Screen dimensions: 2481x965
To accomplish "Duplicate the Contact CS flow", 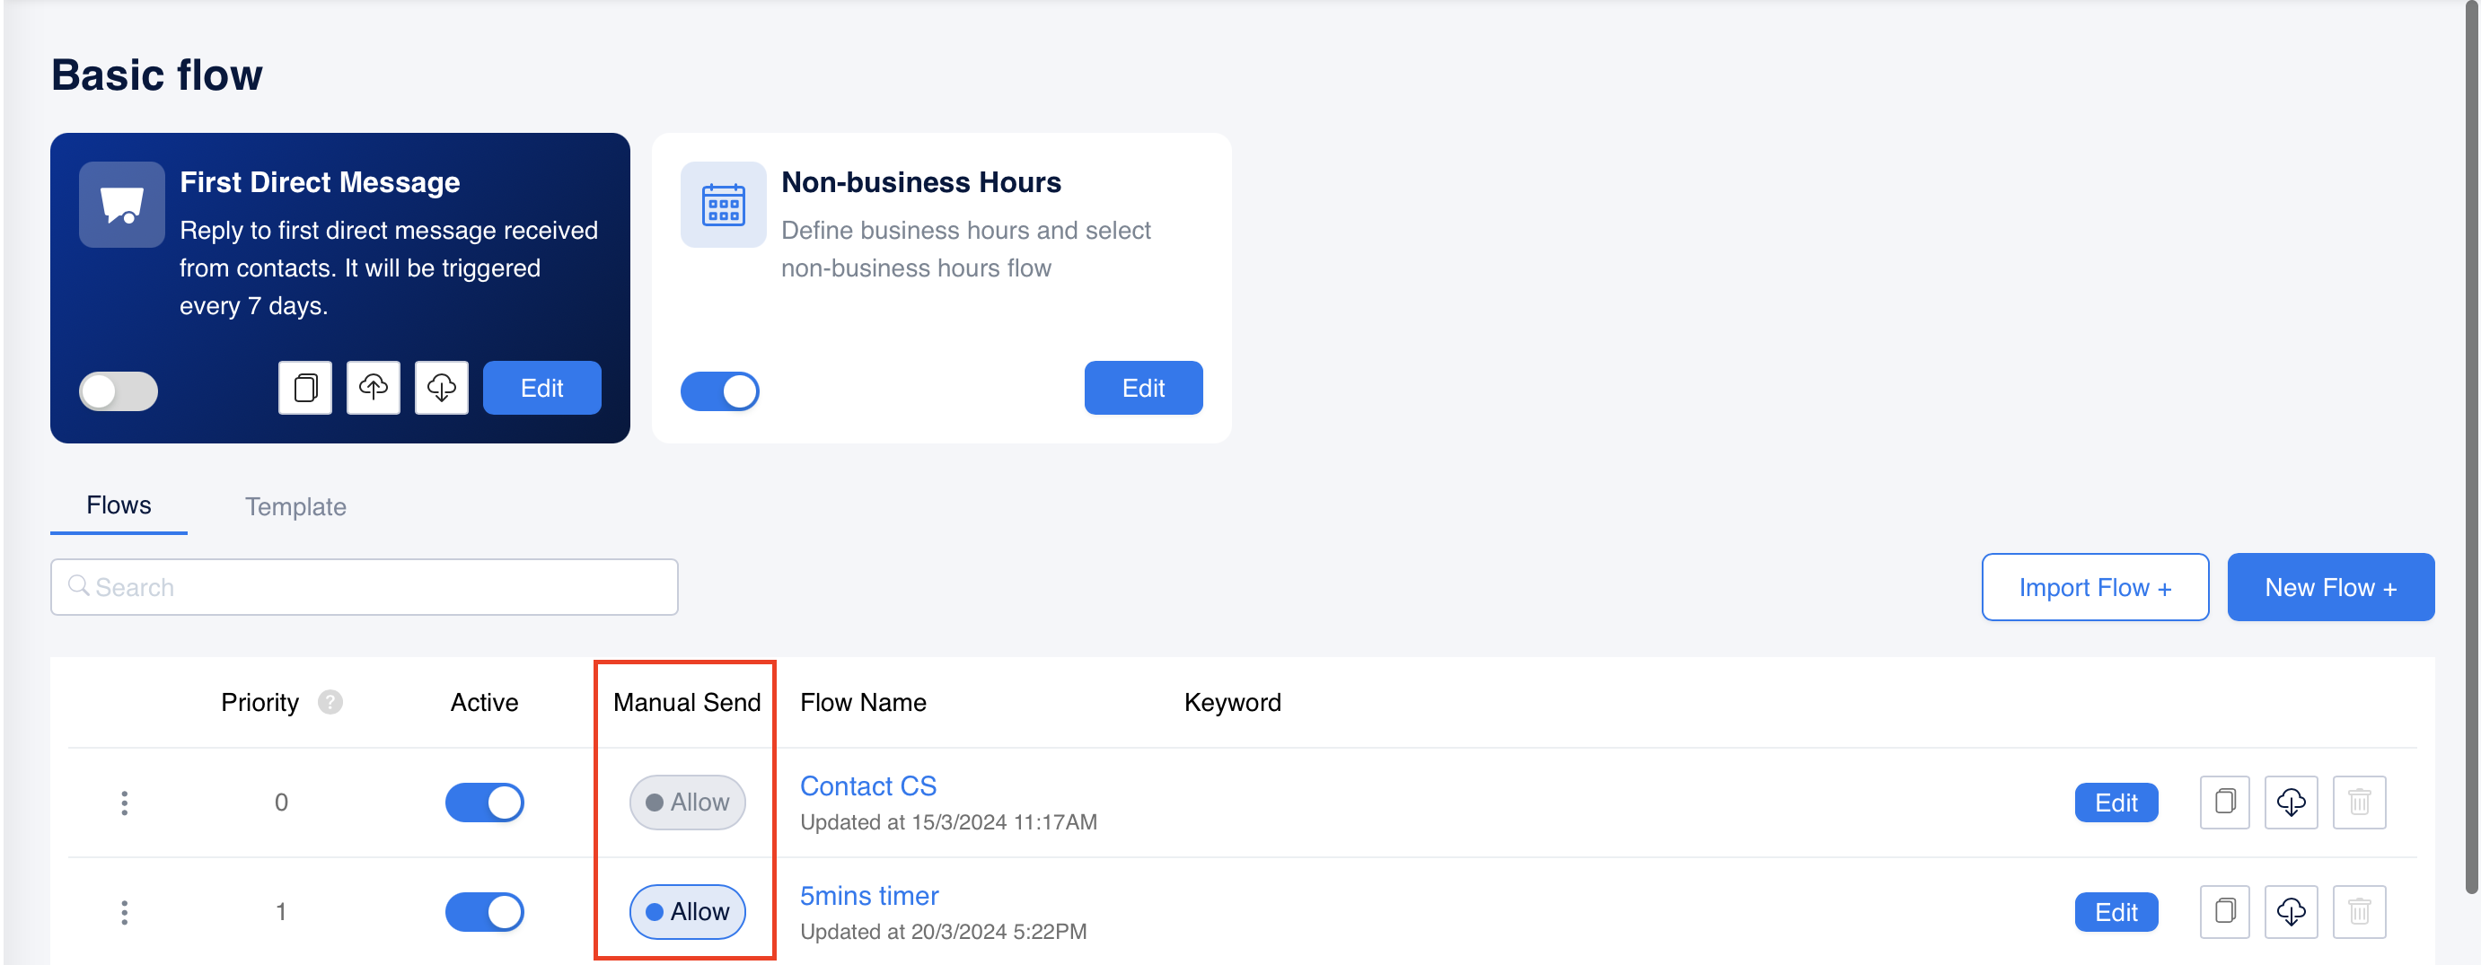I will [2224, 803].
